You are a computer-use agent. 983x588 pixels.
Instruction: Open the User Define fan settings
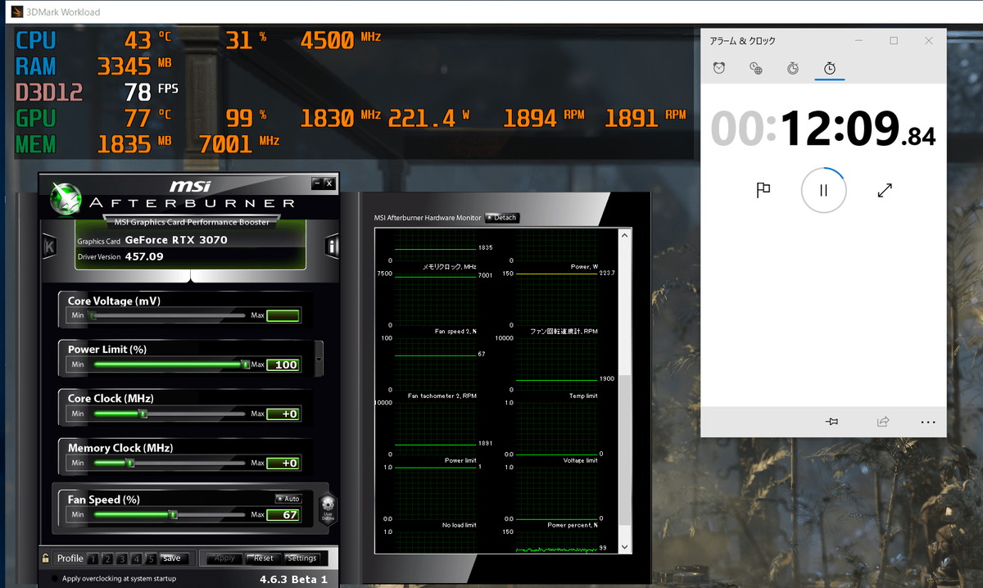point(328,509)
